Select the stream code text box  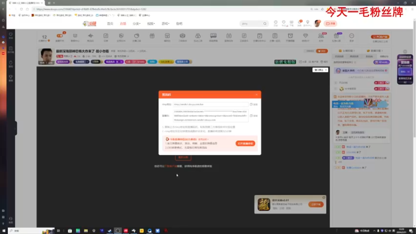coord(211,115)
